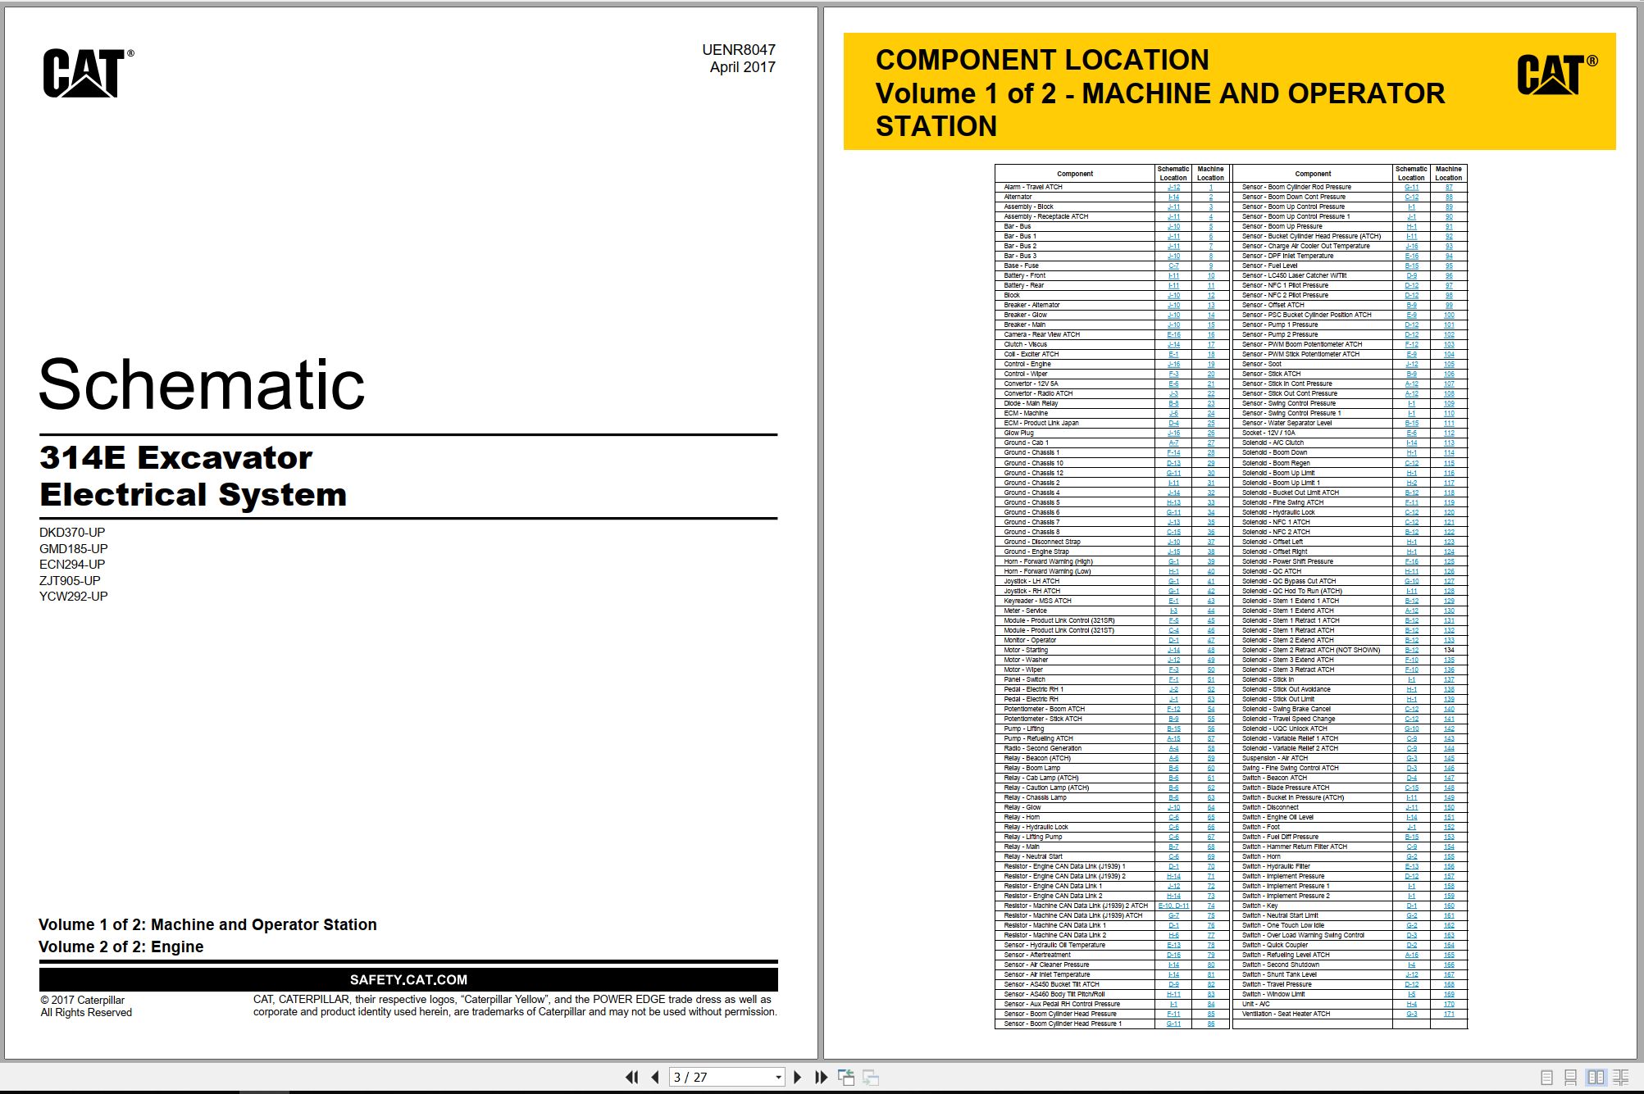Click the 'Solenoid - Hydraulic Lock' row text
1644x1094 pixels.
point(1277,512)
